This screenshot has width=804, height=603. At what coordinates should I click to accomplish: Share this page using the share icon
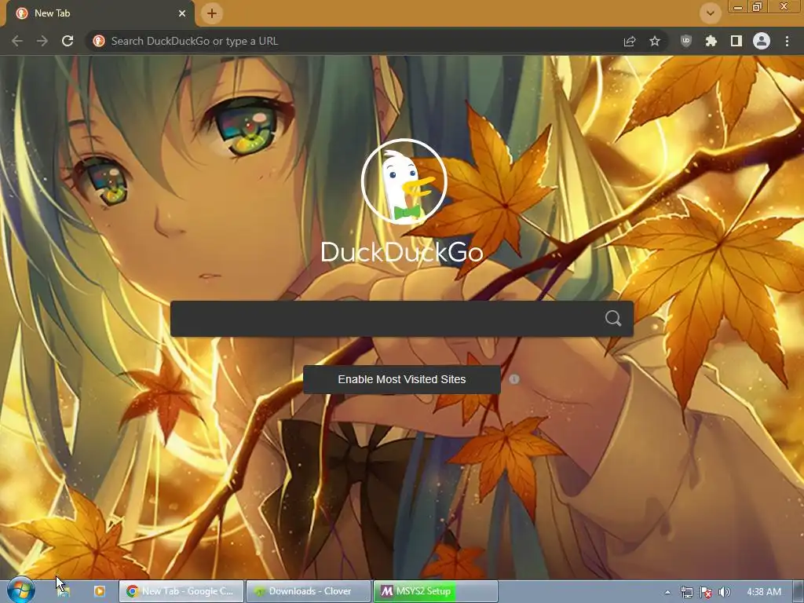630,41
